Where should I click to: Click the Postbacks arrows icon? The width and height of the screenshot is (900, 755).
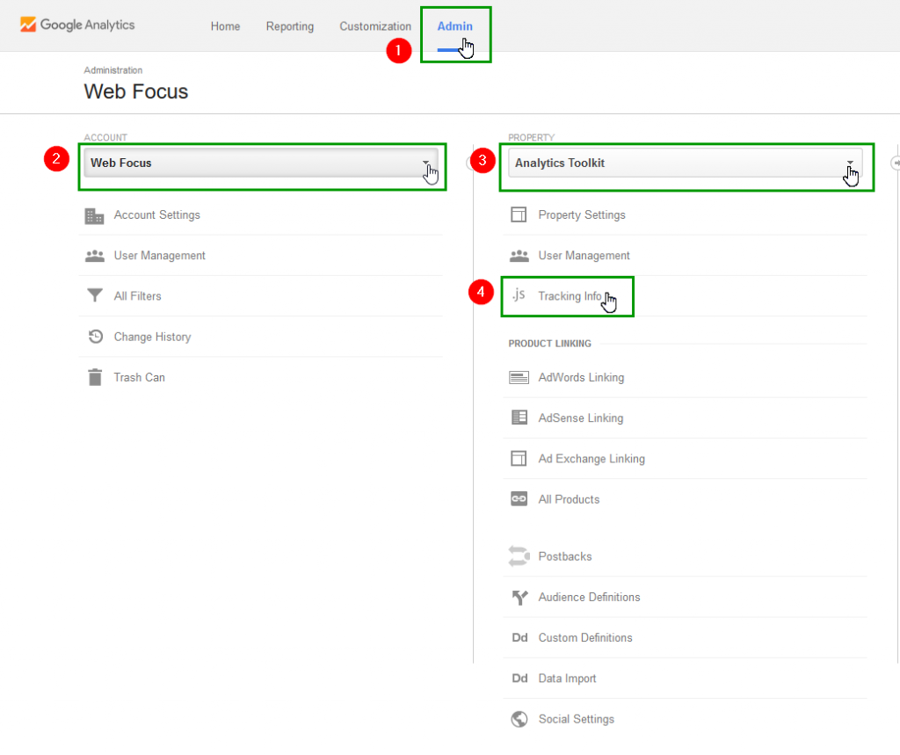[x=519, y=556]
